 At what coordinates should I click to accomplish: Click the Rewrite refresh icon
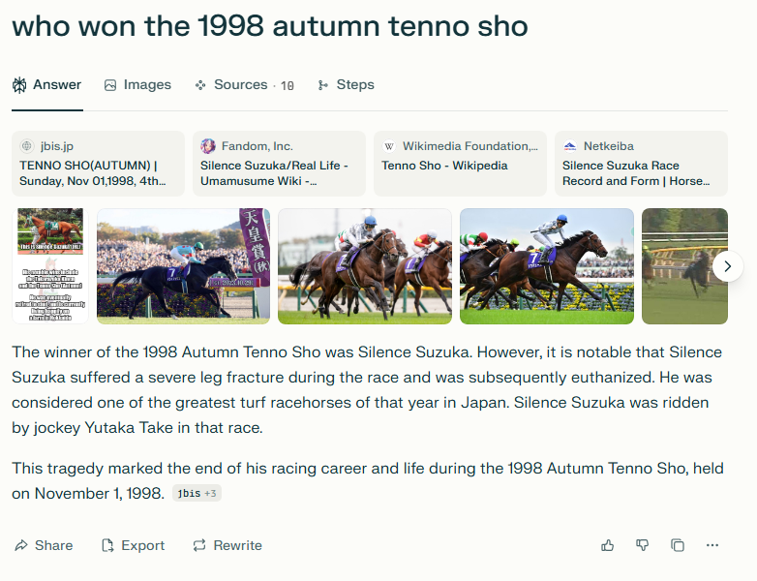[x=199, y=545]
